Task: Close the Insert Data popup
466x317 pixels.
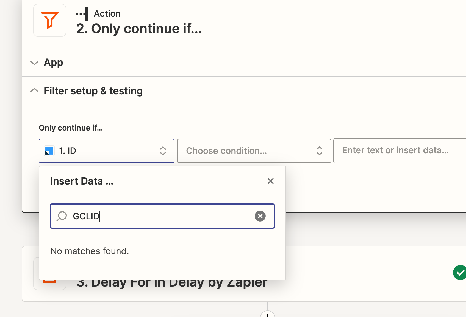Action: pos(271,181)
